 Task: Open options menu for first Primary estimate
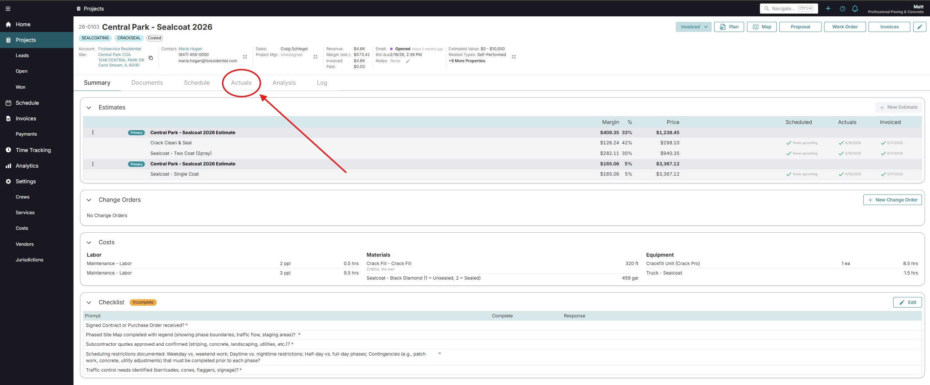coord(93,132)
